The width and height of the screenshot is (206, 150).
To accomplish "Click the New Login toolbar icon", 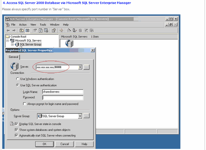I will point(86,30).
